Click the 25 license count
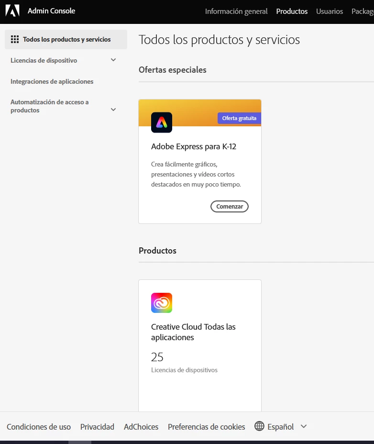Screen dimensions: 374x444 point(157,357)
